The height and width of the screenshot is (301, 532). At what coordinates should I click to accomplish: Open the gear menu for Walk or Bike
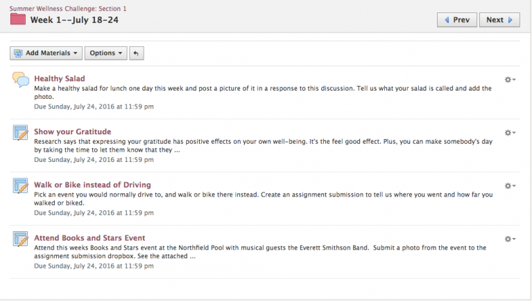[x=510, y=186]
